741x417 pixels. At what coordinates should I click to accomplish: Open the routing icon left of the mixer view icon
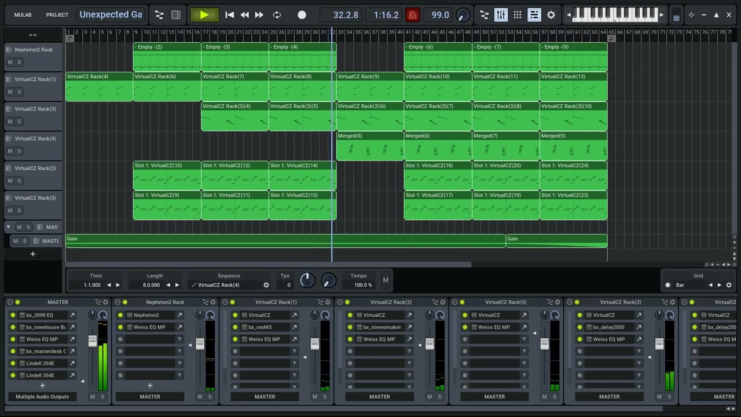coord(485,15)
